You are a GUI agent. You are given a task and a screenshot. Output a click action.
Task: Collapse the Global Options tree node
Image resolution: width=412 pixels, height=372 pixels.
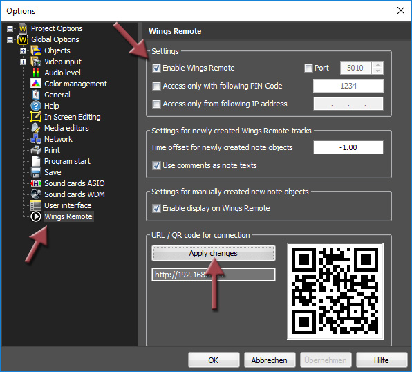coord(10,39)
